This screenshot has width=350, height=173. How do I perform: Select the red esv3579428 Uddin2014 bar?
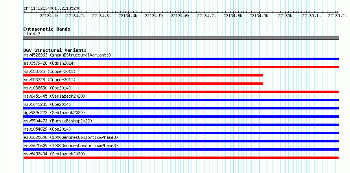pyautogui.click(x=181, y=67)
